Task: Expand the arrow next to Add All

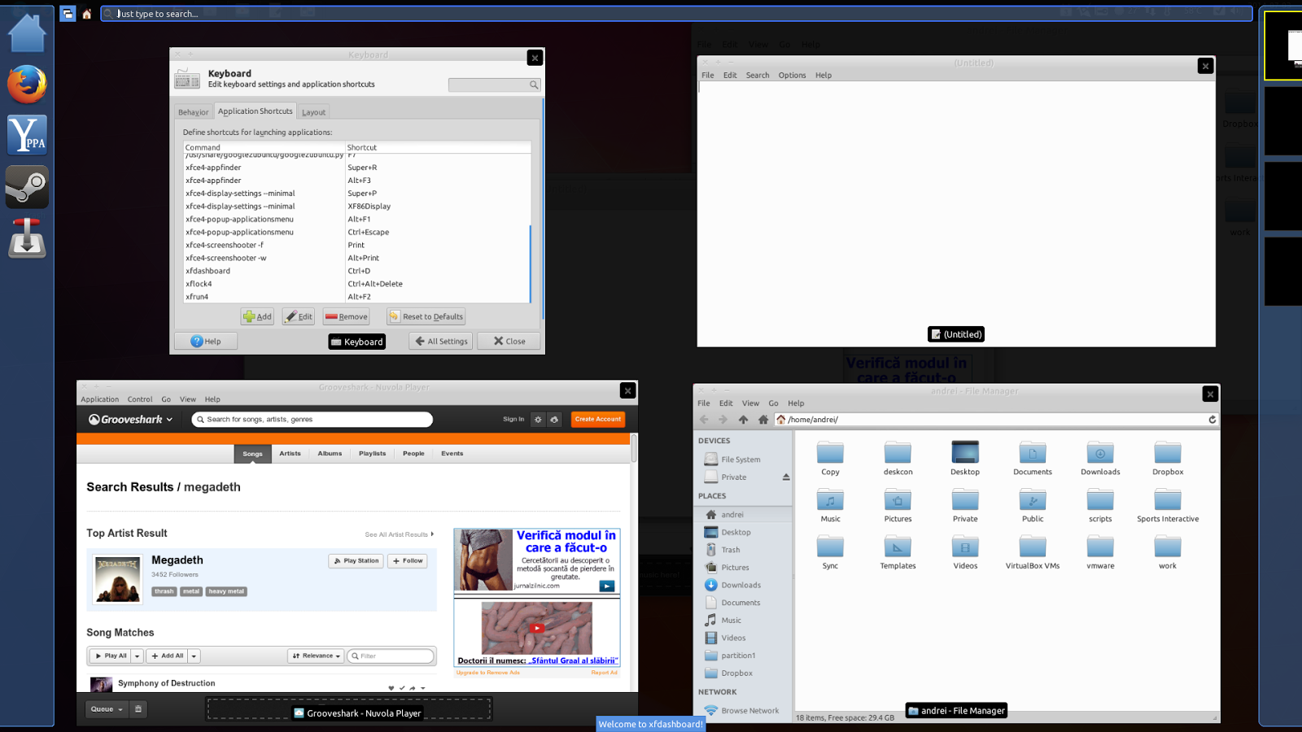Action: pyautogui.click(x=194, y=656)
